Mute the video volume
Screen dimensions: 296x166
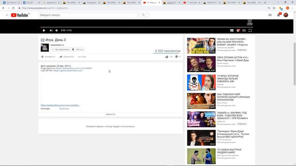coord(56,30)
